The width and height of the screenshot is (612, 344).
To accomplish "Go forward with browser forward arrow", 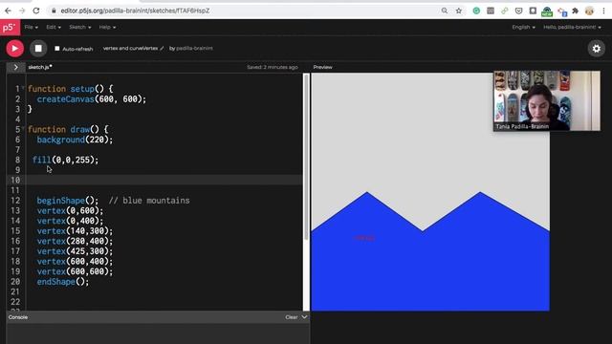I will [x=22, y=11].
